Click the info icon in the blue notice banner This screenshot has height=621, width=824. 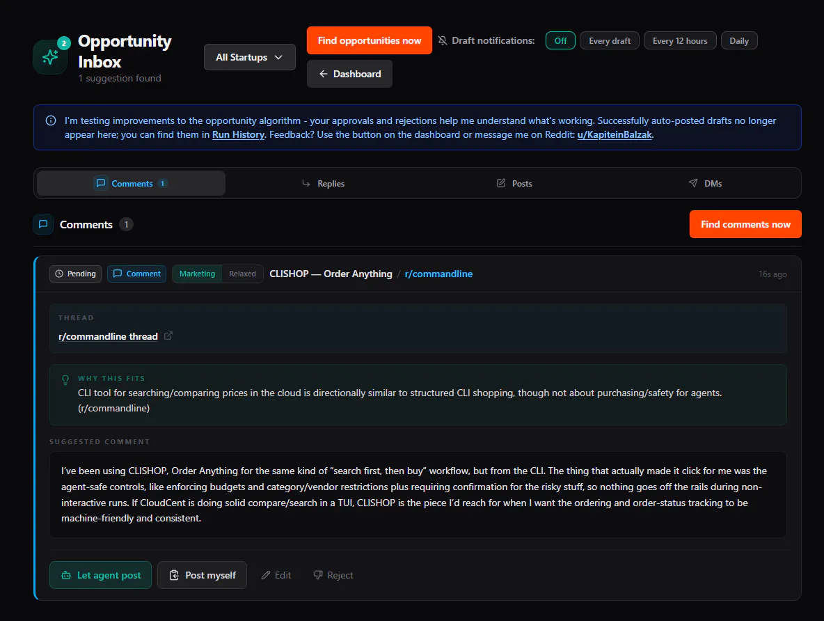51,120
